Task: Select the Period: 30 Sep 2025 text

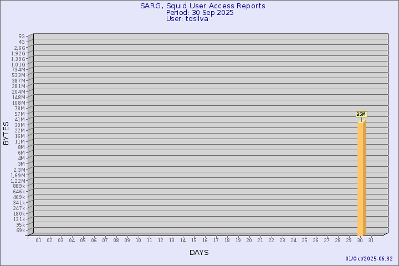Action: click(x=200, y=13)
